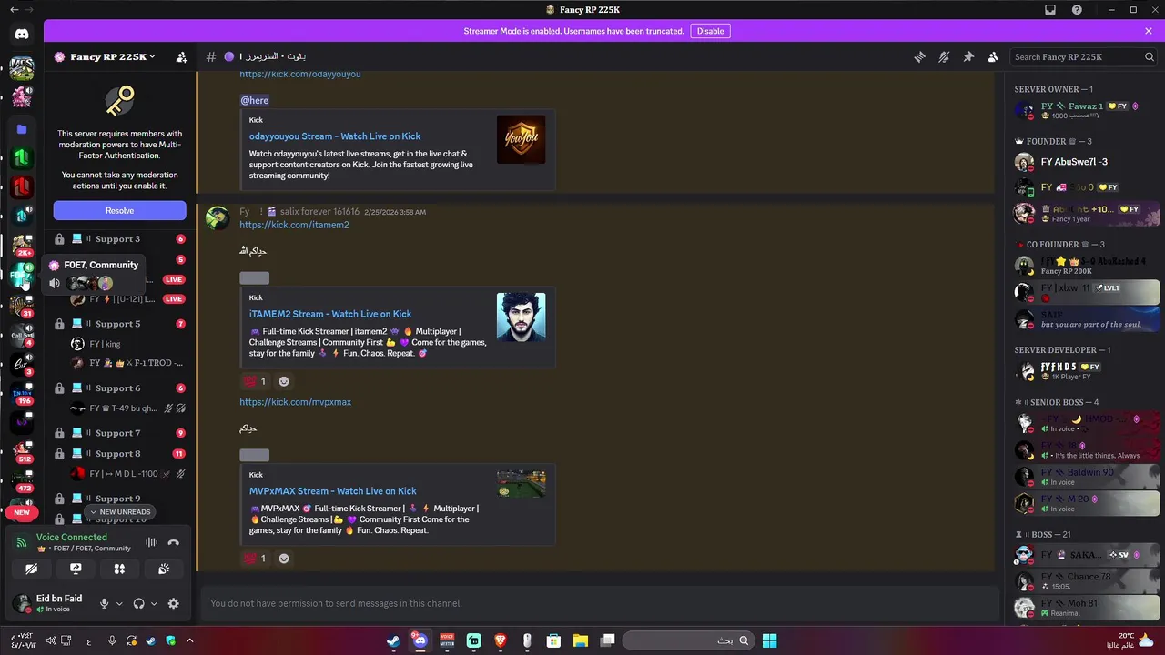Toggle heart reaction under MVPxMAX embed

[x=255, y=558]
